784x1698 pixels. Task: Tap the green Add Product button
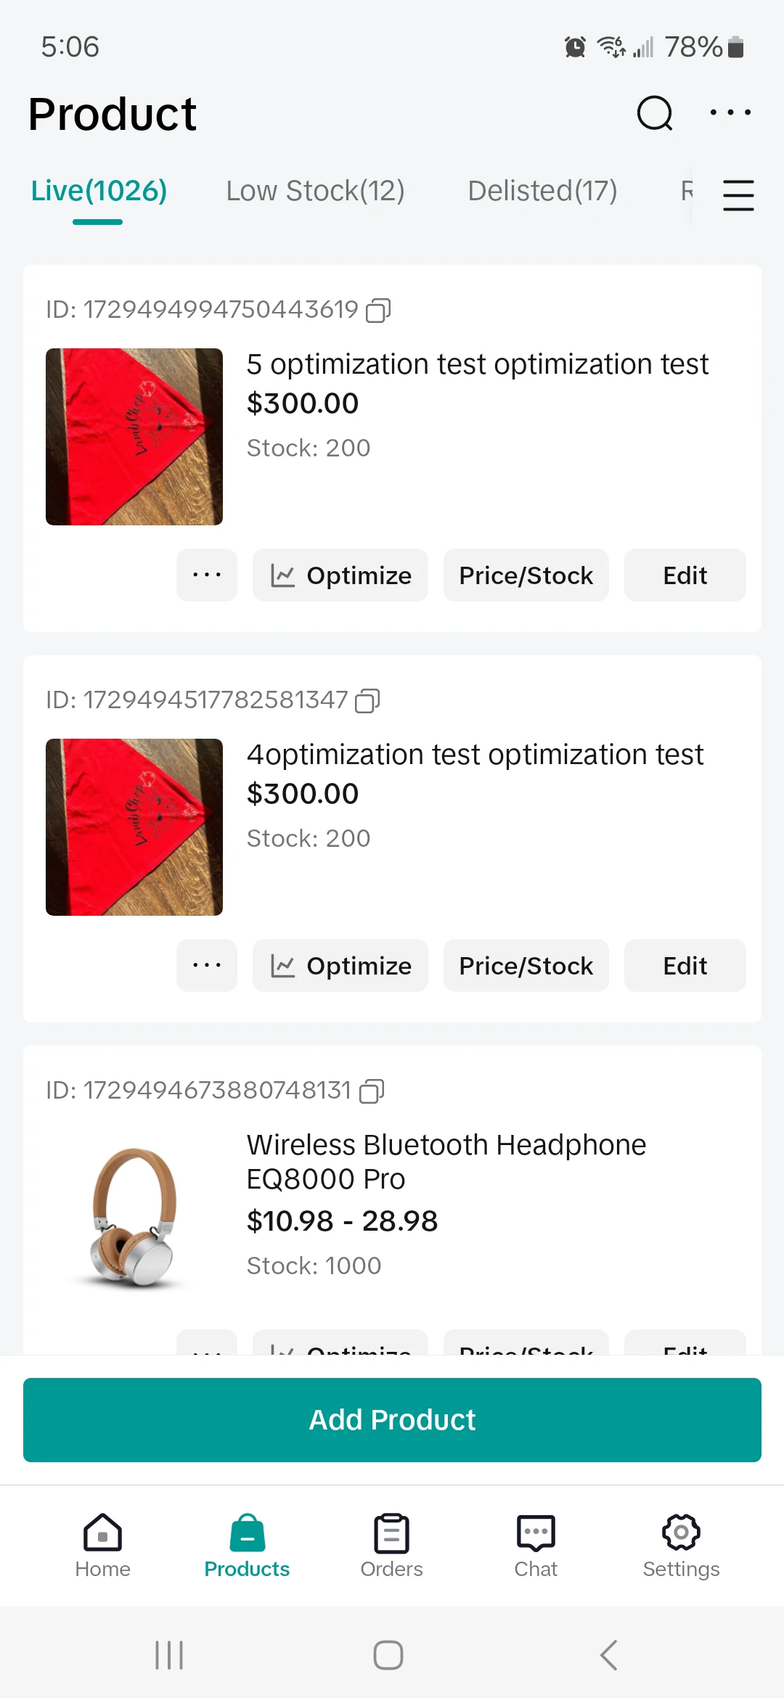point(392,1420)
